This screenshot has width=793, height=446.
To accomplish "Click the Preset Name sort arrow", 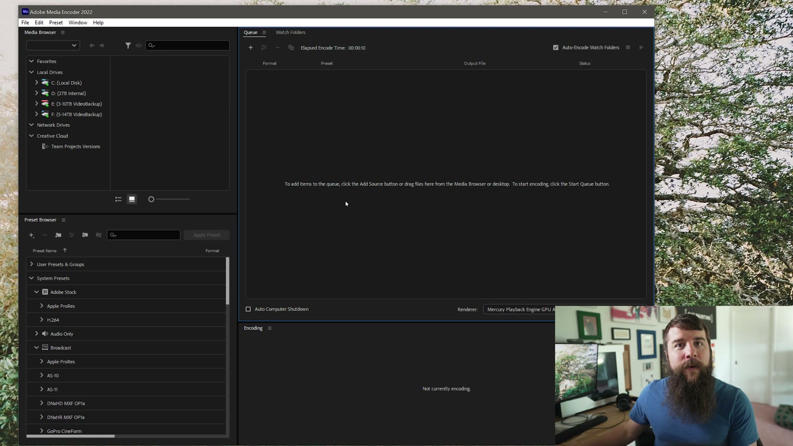I will tap(65, 250).
